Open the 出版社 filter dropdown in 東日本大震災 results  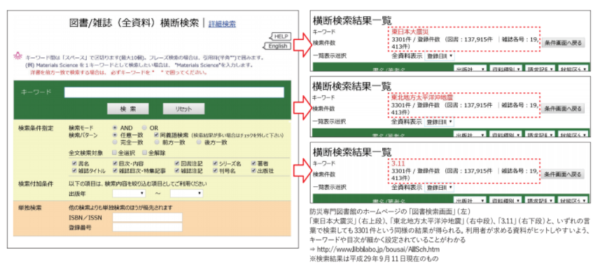470,69
